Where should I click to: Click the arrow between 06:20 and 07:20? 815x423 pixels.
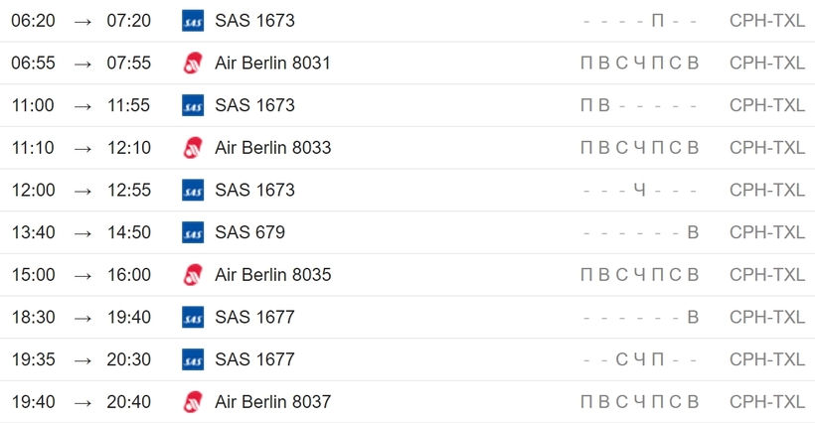pyautogui.click(x=82, y=22)
